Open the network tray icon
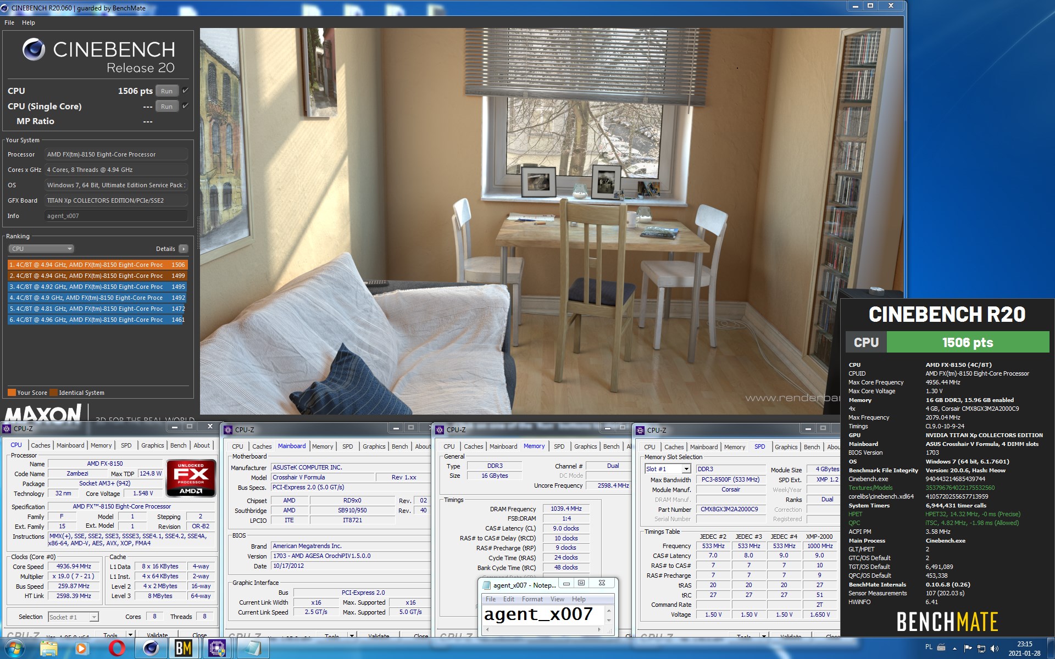Screen dimensions: 1055x659 click(981, 648)
